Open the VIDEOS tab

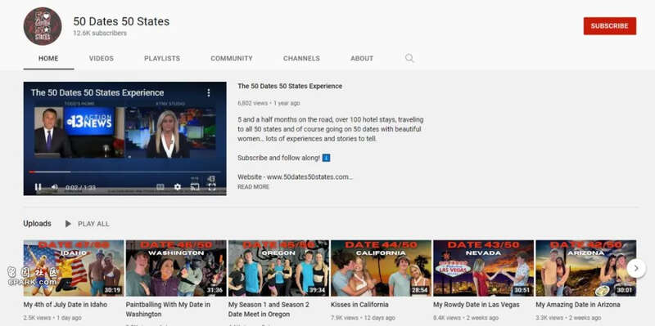pyautogui.click(x=101, y=58)
